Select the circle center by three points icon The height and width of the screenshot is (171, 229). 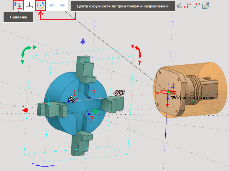[x=40, y=5]
